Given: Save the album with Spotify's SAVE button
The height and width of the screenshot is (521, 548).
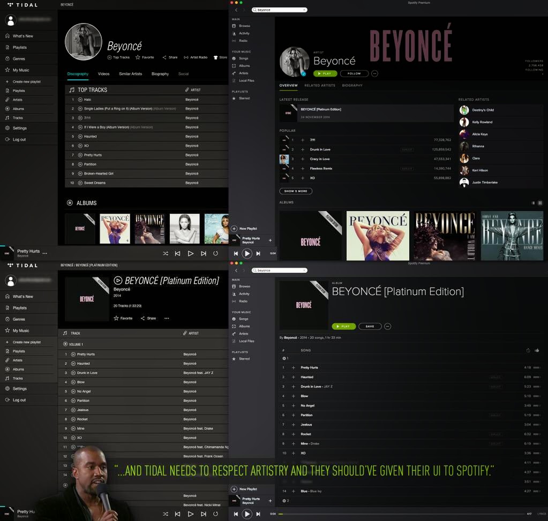Looking at the screenshot, I should point(370,327).
